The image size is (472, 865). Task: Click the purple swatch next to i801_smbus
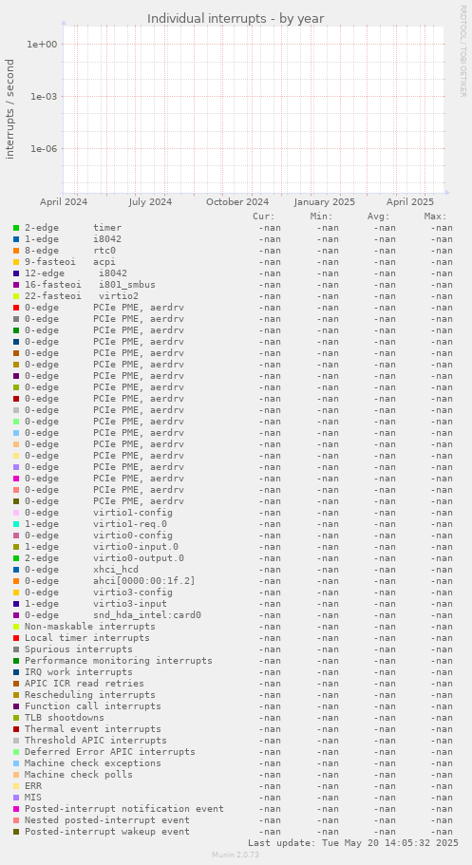[x=16, y=285]
